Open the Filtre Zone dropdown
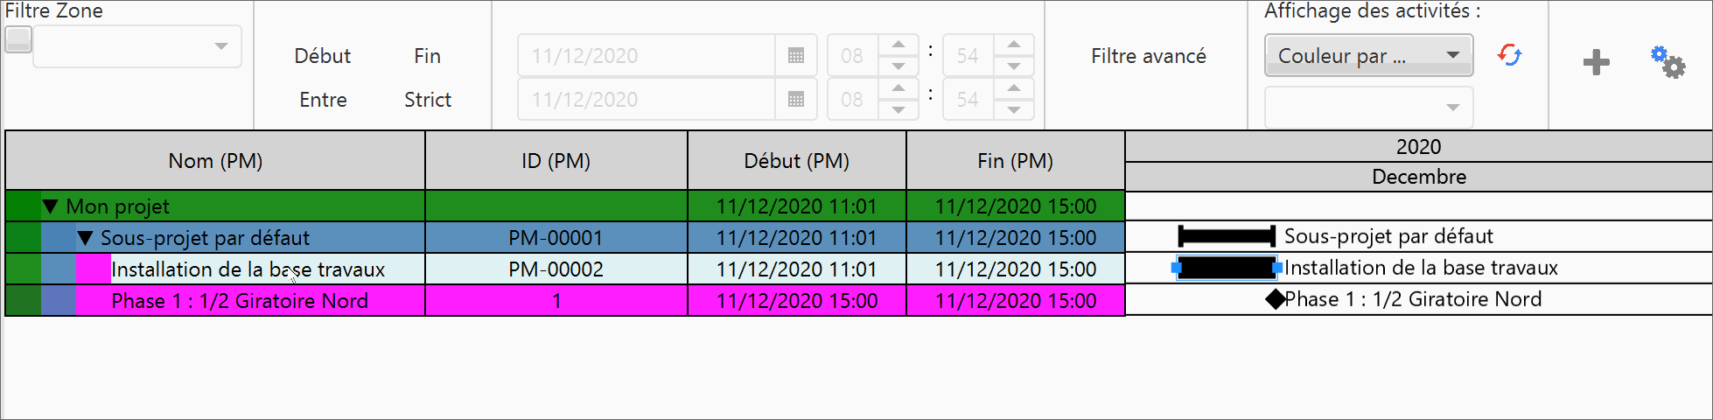 [x=221, y=46]
